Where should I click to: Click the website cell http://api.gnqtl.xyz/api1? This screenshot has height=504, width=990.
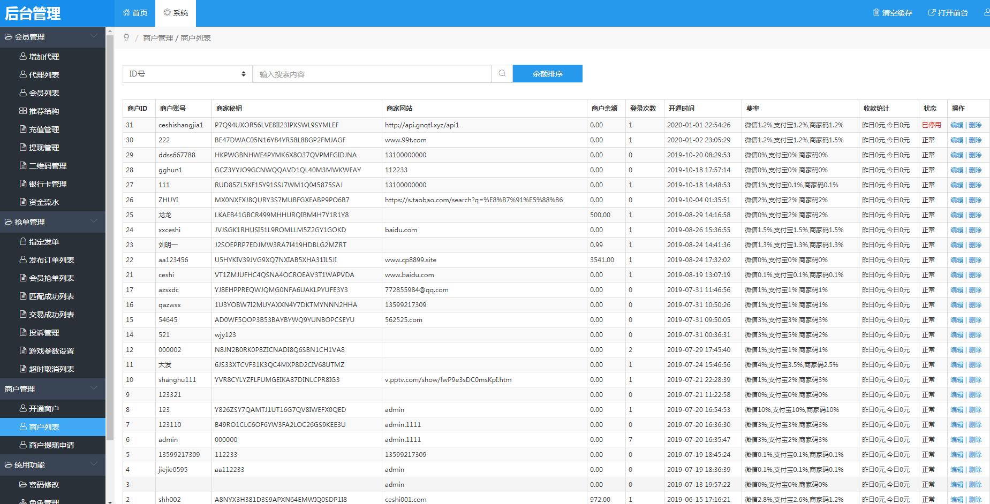point(422,125)
